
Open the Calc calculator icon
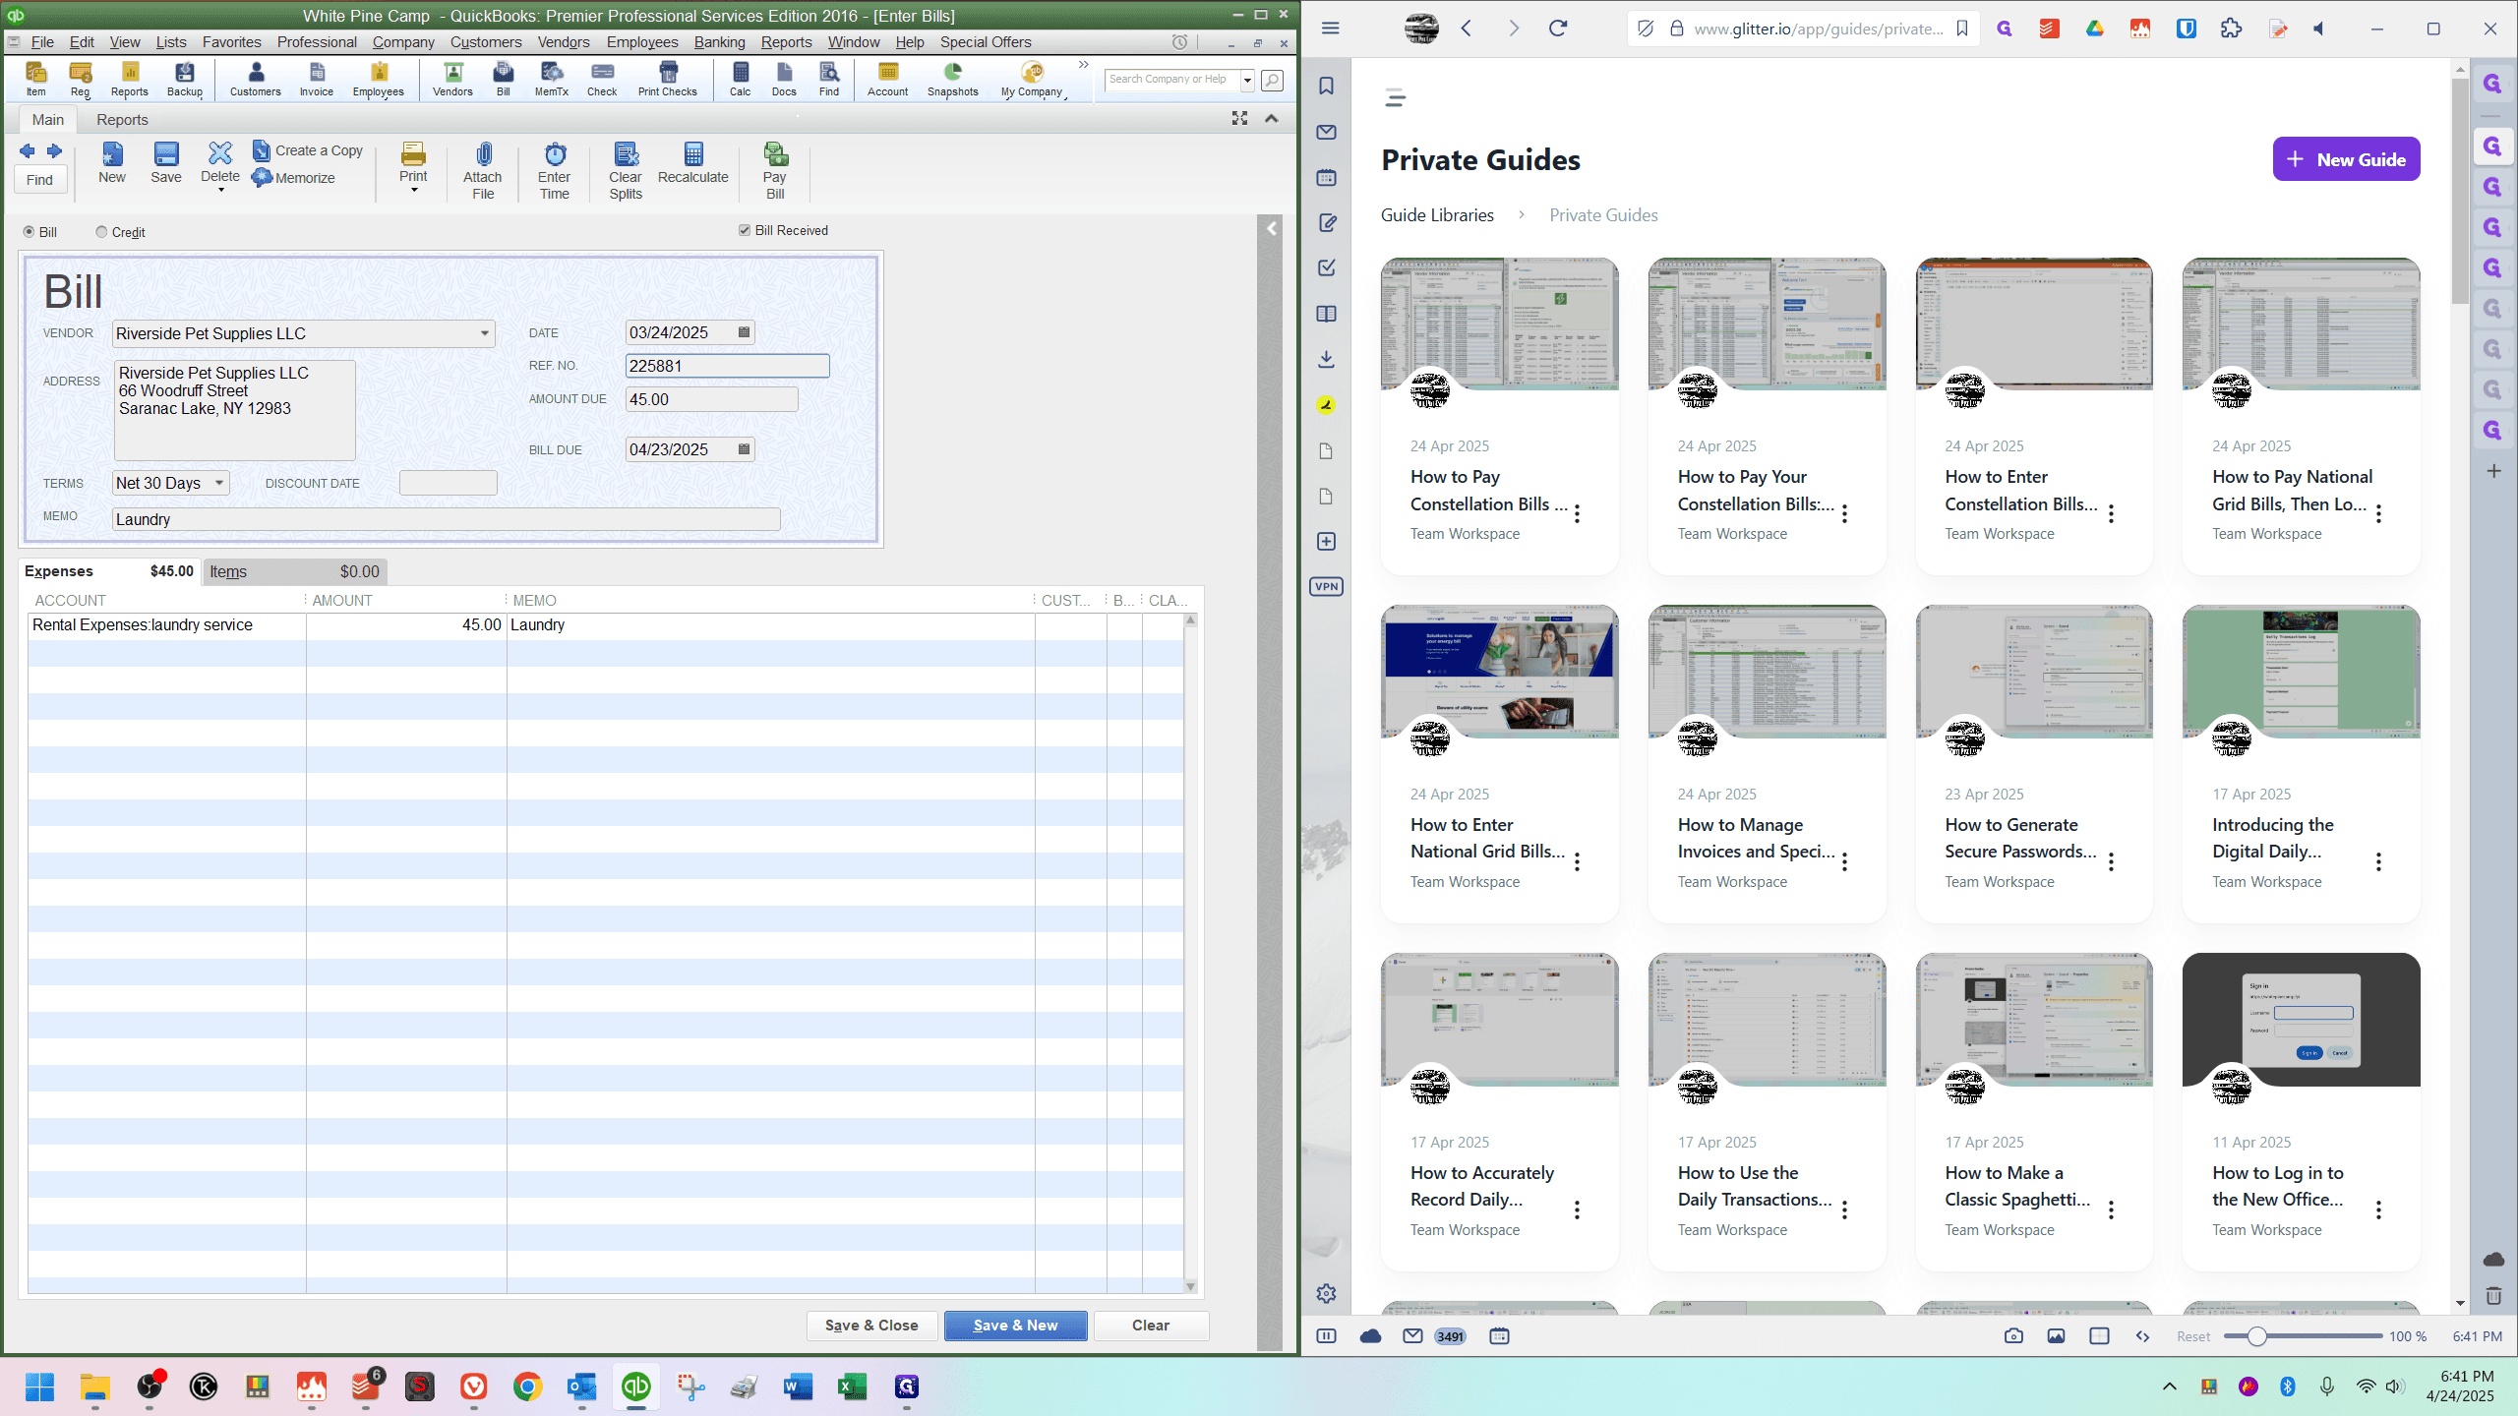(x=740, y=79)
